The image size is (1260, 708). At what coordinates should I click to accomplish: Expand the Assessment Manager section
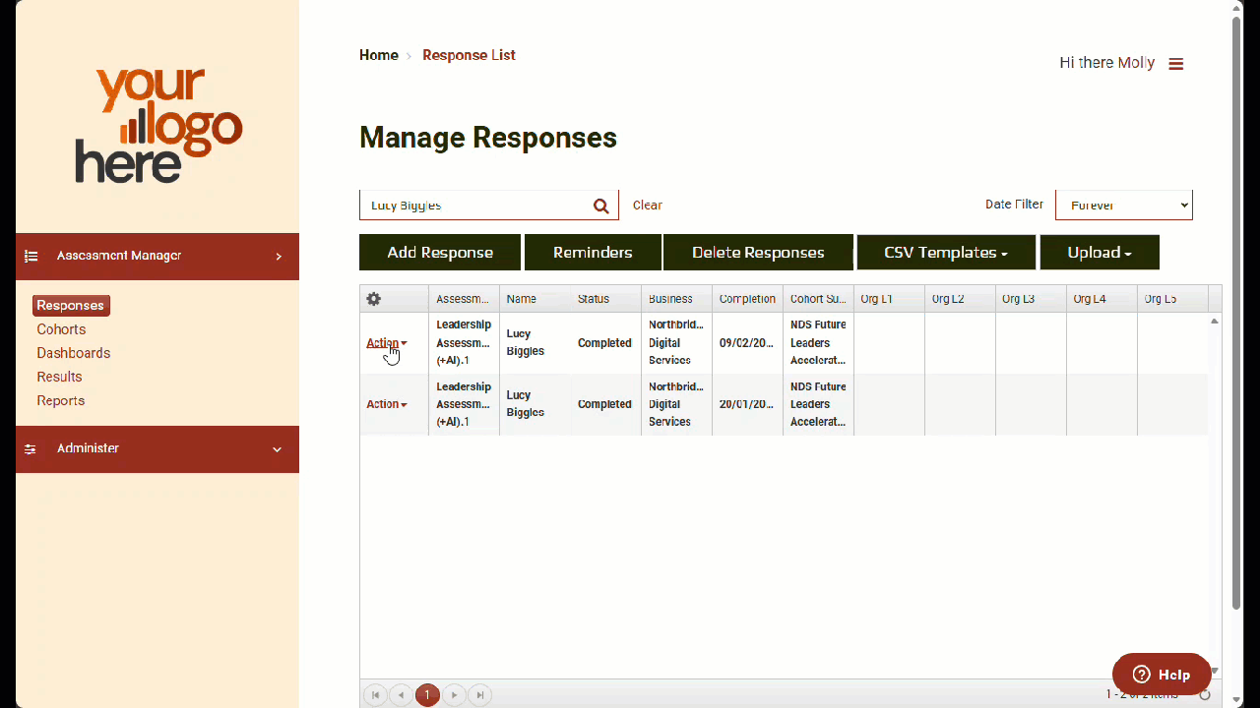pos(279,257)
